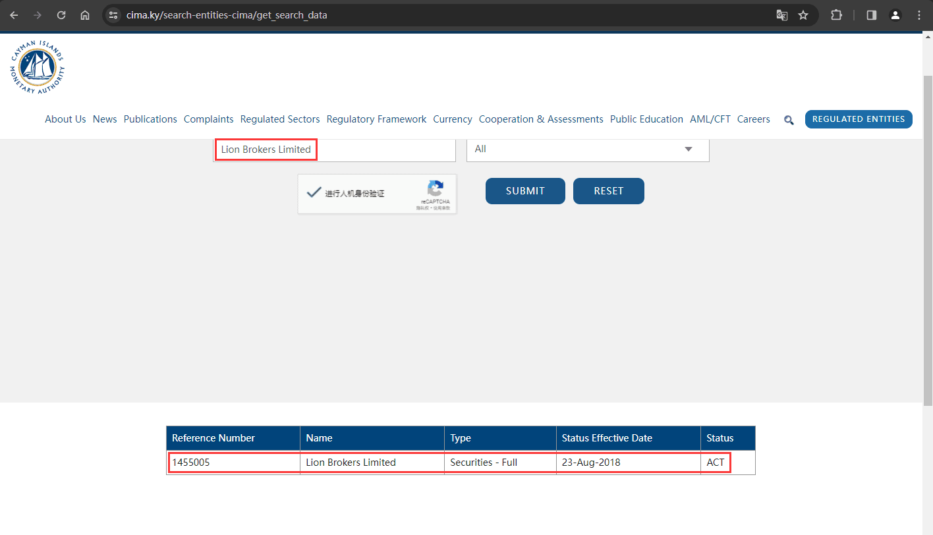Screen dimensions: 933x535
Task: Open the Regulatory Framework menu
Action: pyautogui.click(x=377, y=119)
